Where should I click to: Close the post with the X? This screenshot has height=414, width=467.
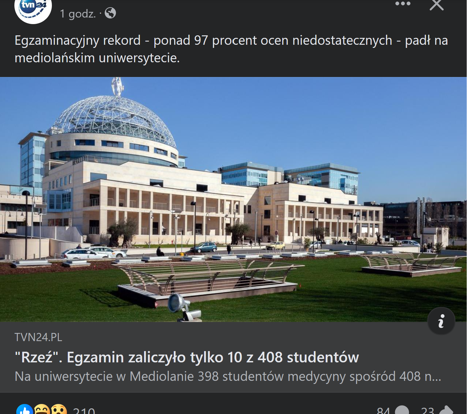point(436,5)
